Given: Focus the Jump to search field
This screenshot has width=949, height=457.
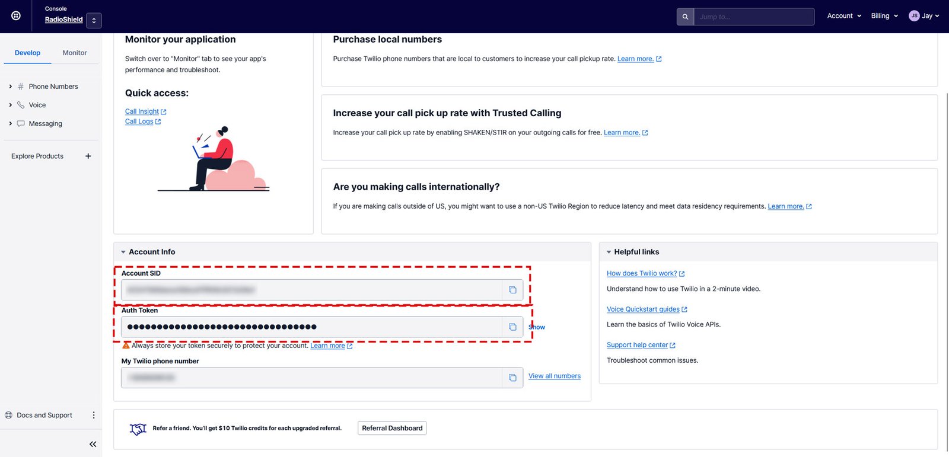Looking at the screenshot, I should (754, 17).
